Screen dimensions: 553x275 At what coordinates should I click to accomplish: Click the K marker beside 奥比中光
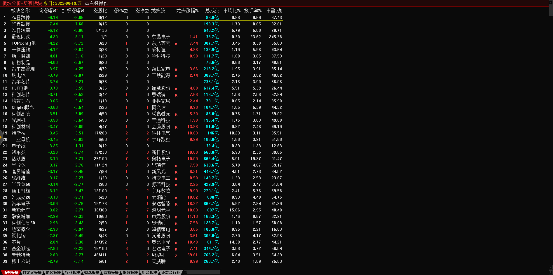point(176,243)
